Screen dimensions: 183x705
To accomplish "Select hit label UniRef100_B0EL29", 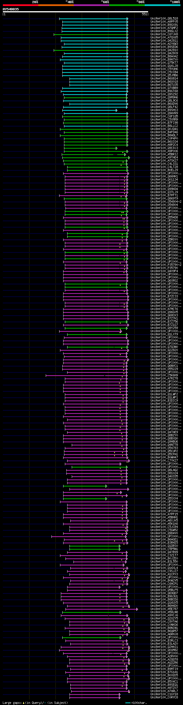I will [x=164, y=170].
